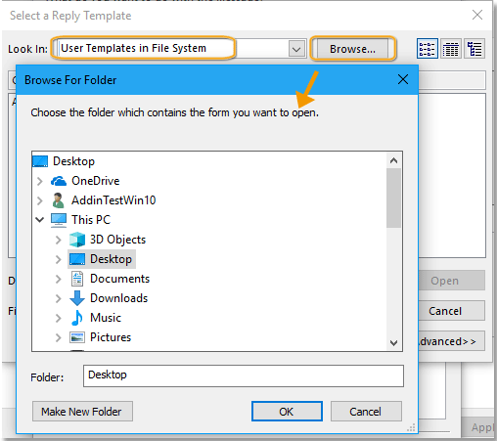Select the OneDrive cloud icon
497x441 pixels.
(x=59, y=181)
